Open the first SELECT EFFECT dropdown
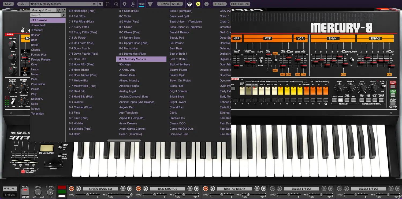402x199 pixels. (x=301, y=188)
